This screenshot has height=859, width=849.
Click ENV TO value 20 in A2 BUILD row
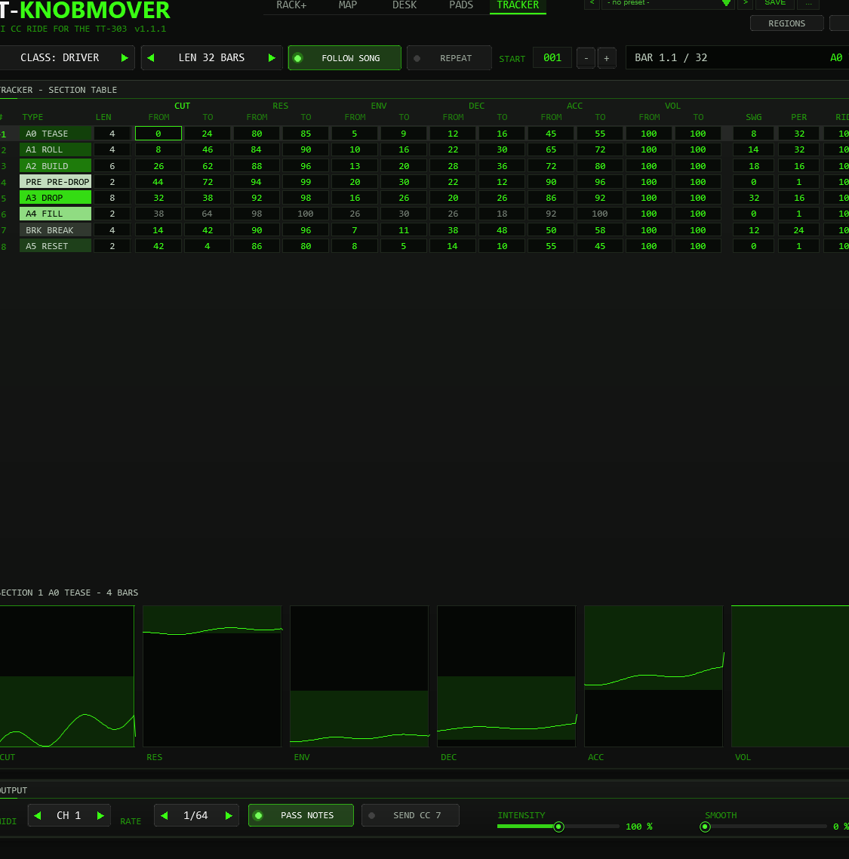404,166
